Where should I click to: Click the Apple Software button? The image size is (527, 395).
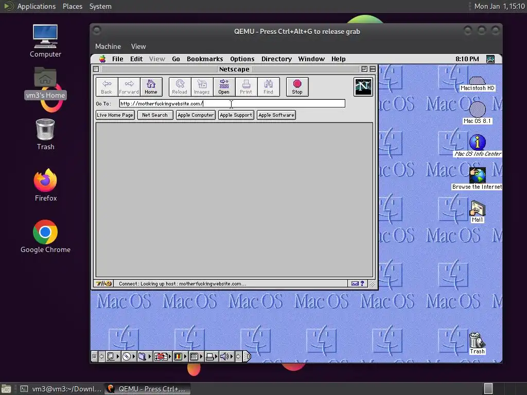click(276, 115)
